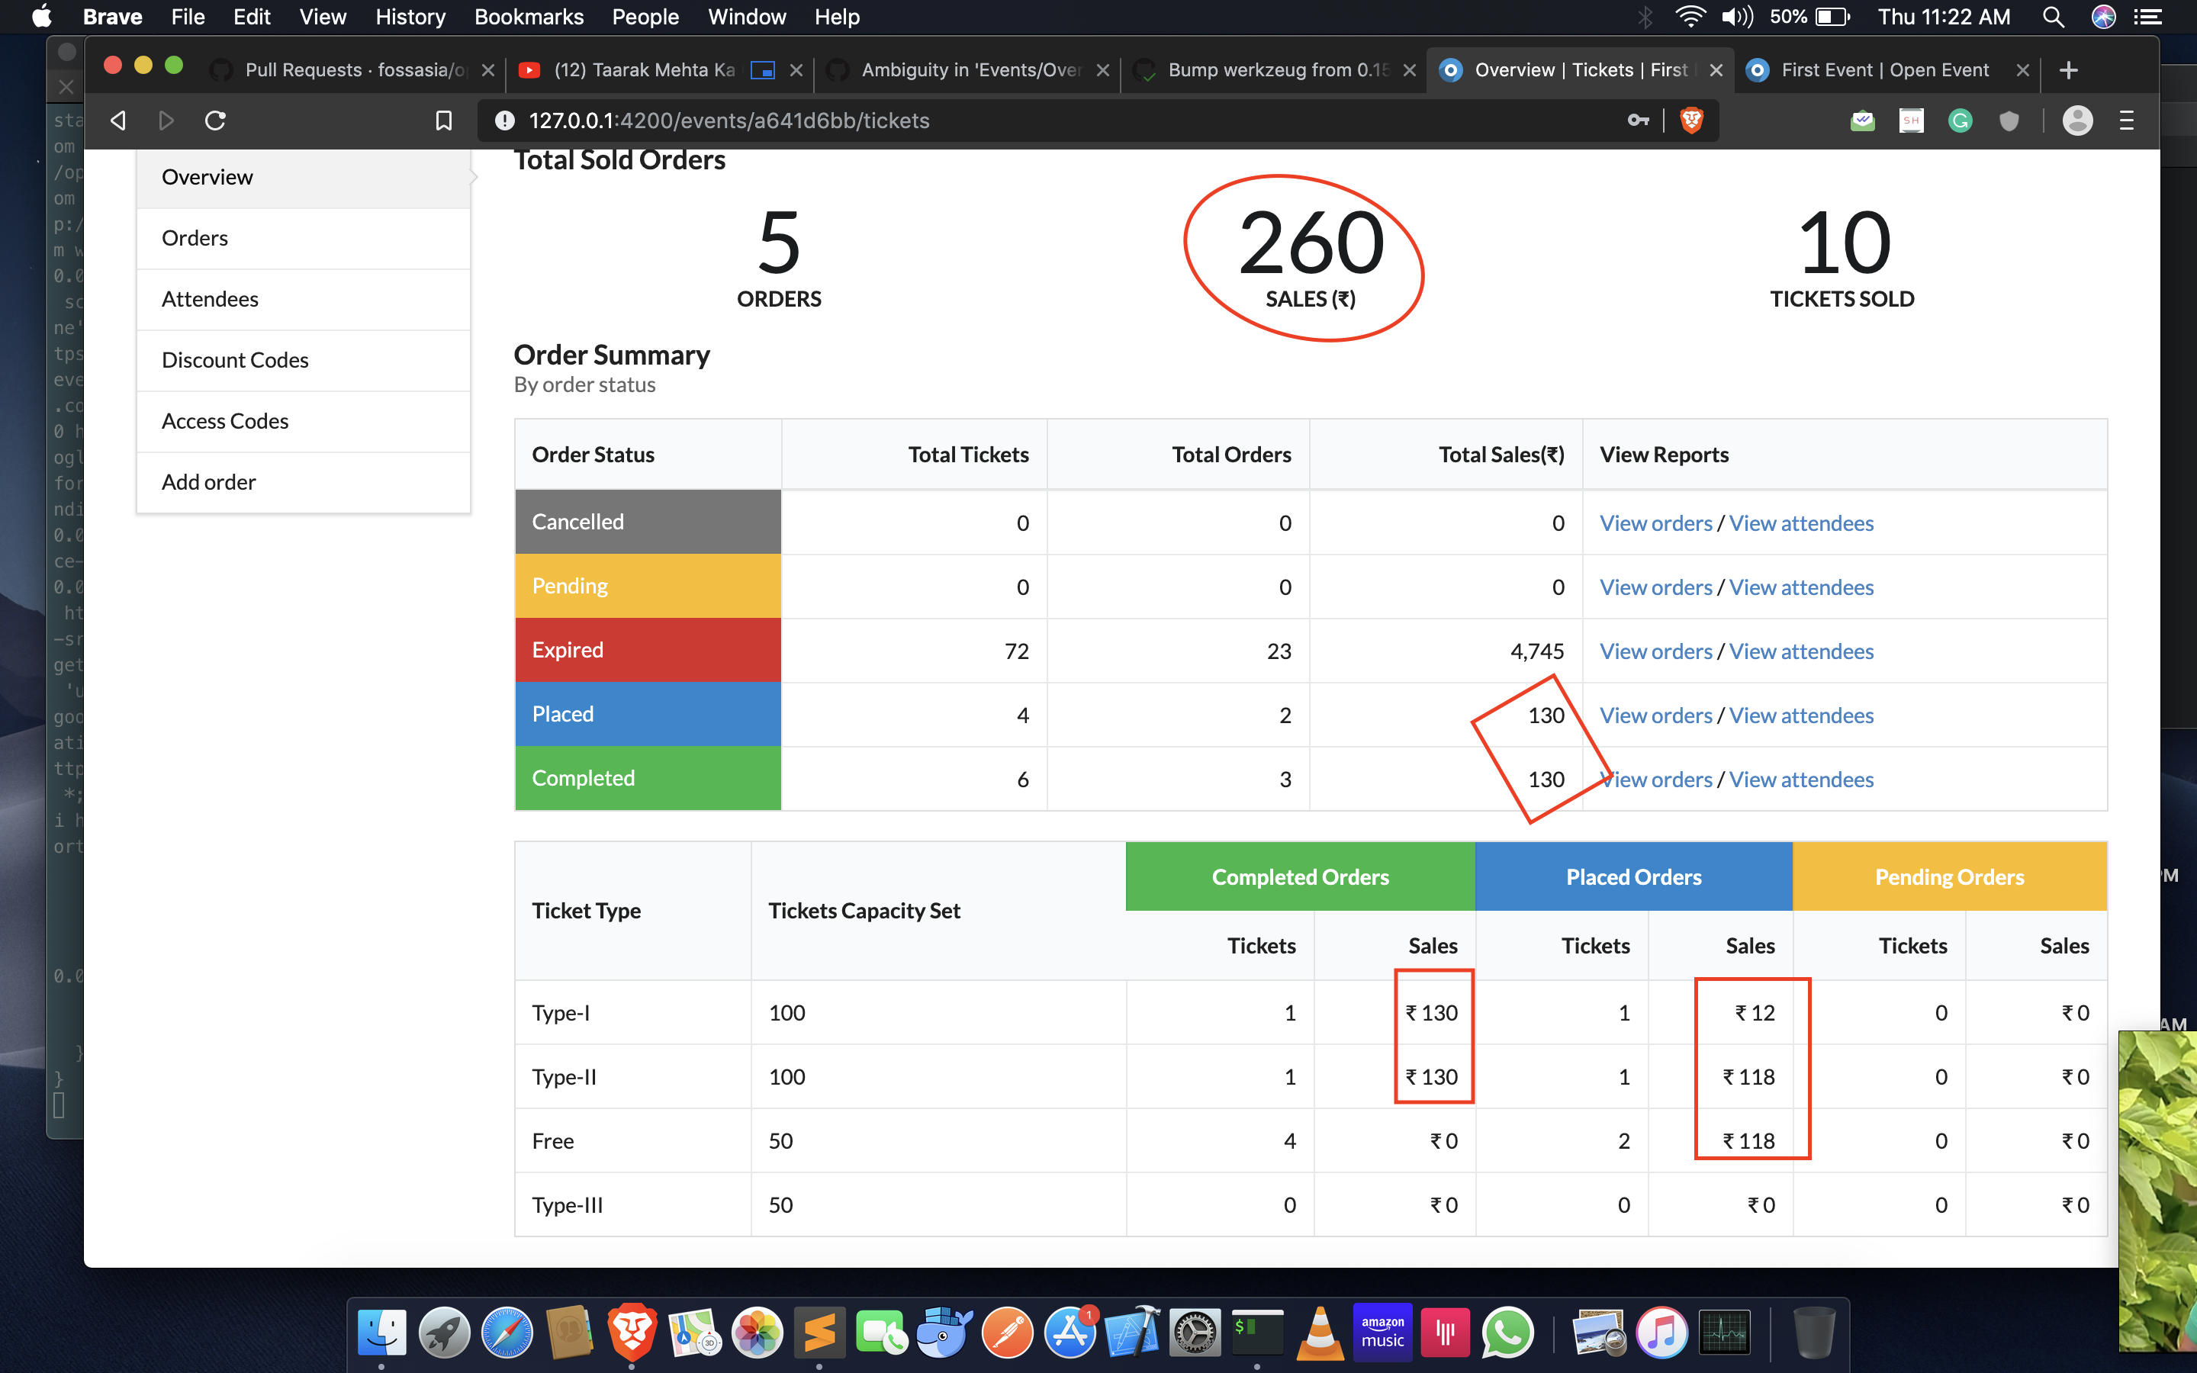2197x1373 pixels.
Task: Open WhatsApp from the dock
Action: (x=1507, y=1333)
